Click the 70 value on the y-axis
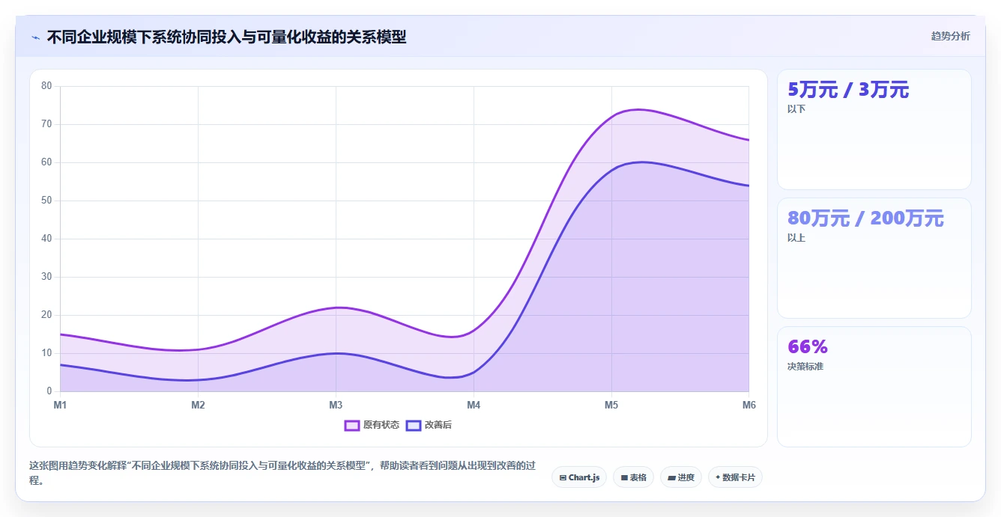This screenshot has height=517, width=1001. pos(46,124)
